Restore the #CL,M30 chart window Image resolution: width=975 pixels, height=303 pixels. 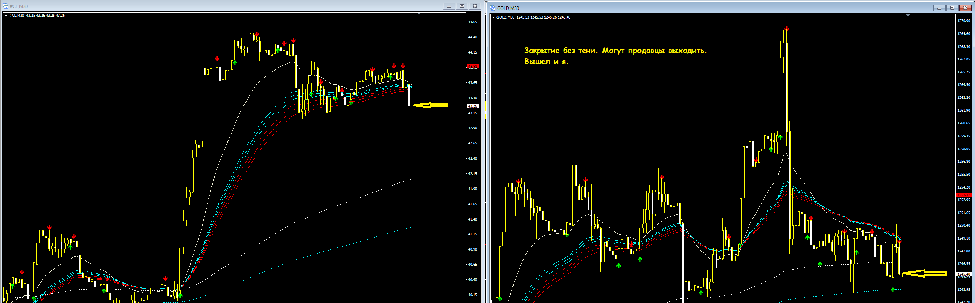tap(462, 6)
